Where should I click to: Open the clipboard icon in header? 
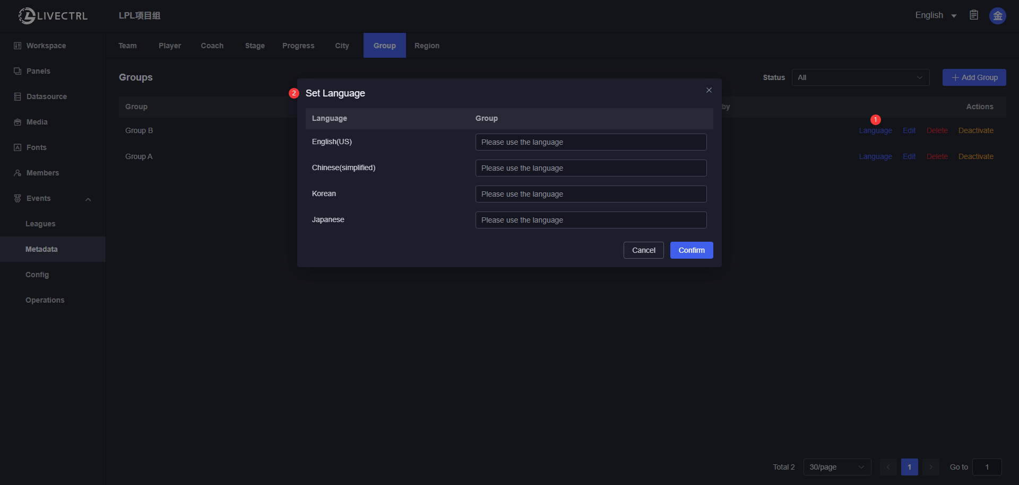974,15
